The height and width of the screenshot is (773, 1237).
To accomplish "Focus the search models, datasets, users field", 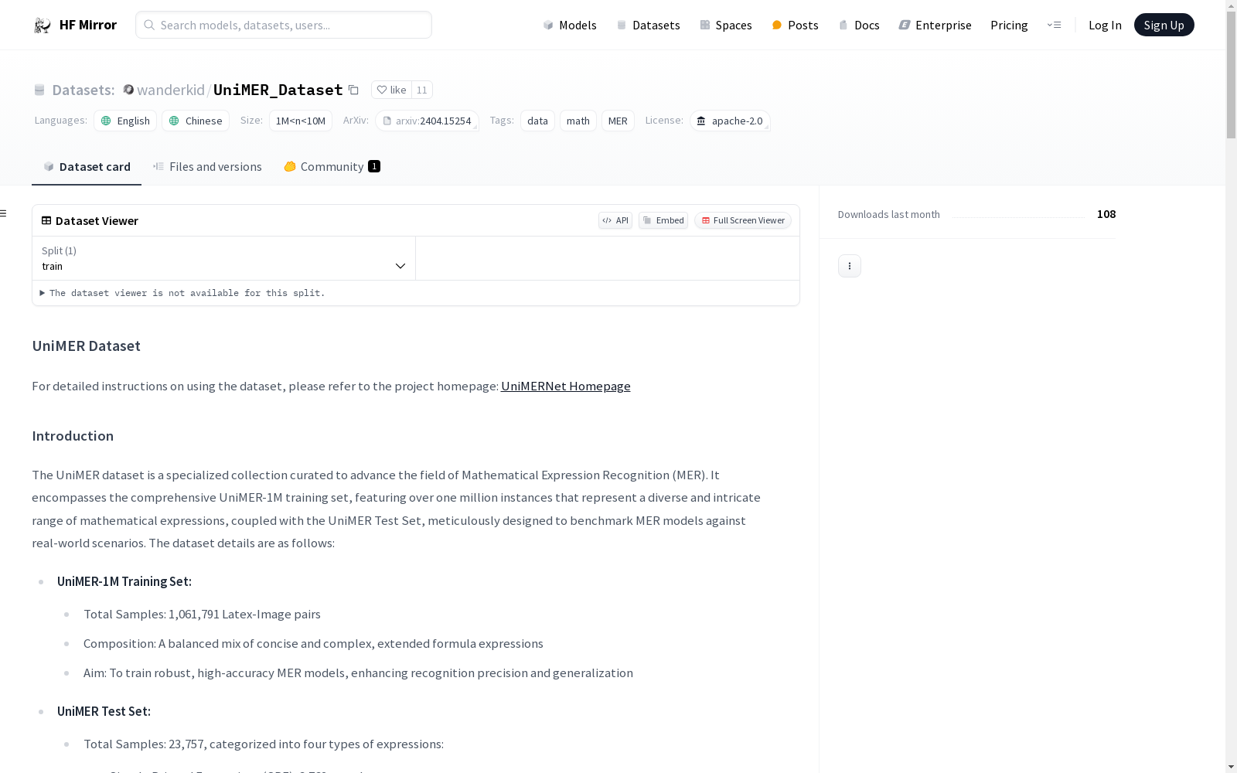I will (284, 25).
